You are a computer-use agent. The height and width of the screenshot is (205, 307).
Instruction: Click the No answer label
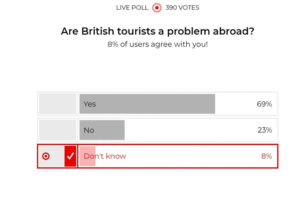(89, 130)
